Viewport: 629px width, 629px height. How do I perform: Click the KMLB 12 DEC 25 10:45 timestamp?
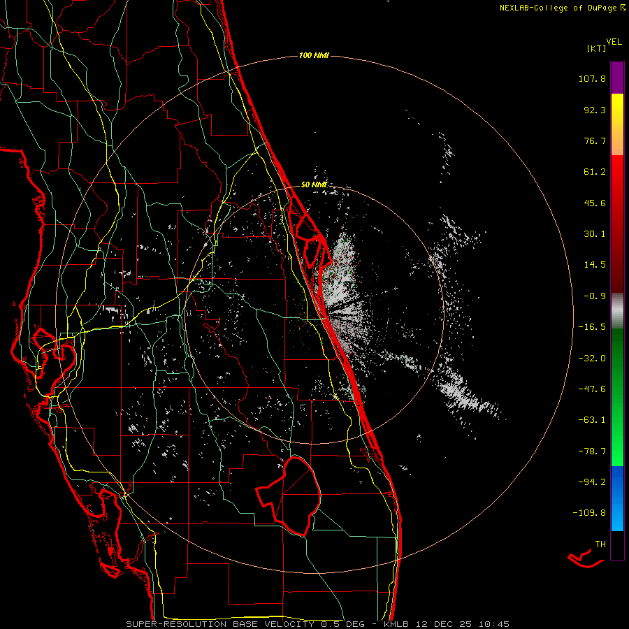tap(447, 624)
